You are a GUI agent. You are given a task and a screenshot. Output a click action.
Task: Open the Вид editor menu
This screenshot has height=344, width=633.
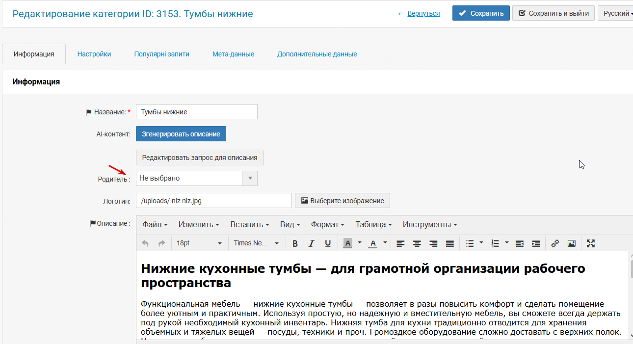[x=290, y=225]
